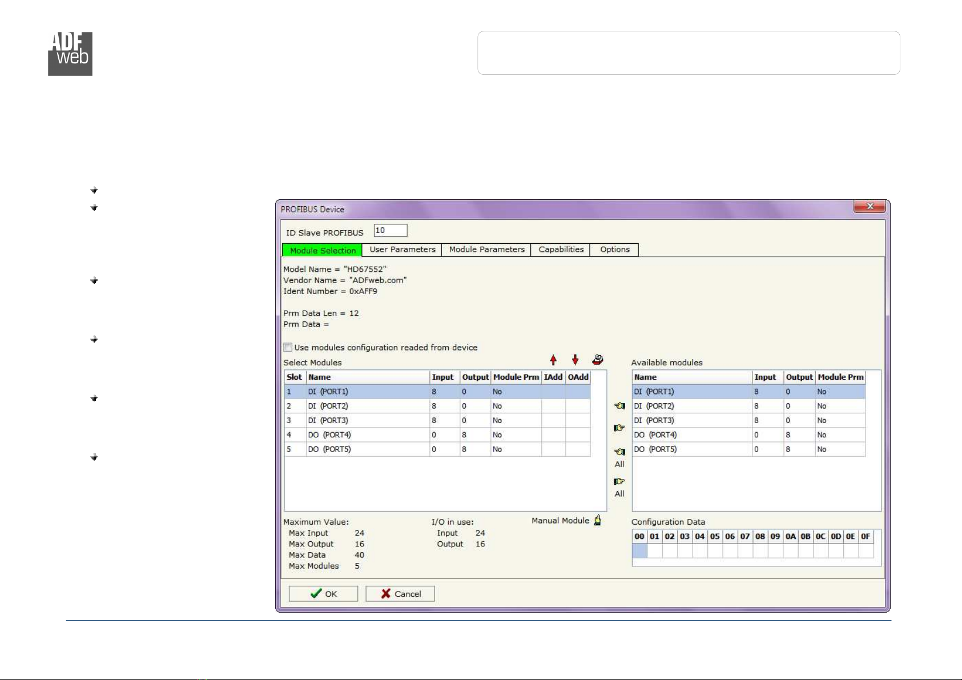Click the ADFweb logo

[70, 54]
